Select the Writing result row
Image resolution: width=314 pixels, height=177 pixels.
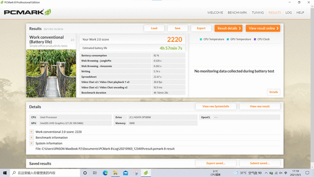(x=132, y=71)
